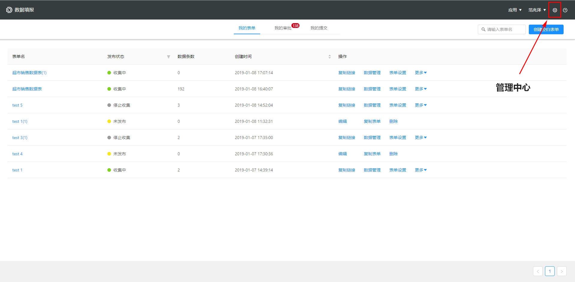Click 停止收集 status of test 5
This screenshot has height=282, width=575.
pyautogui.click(x=119, y=105)
